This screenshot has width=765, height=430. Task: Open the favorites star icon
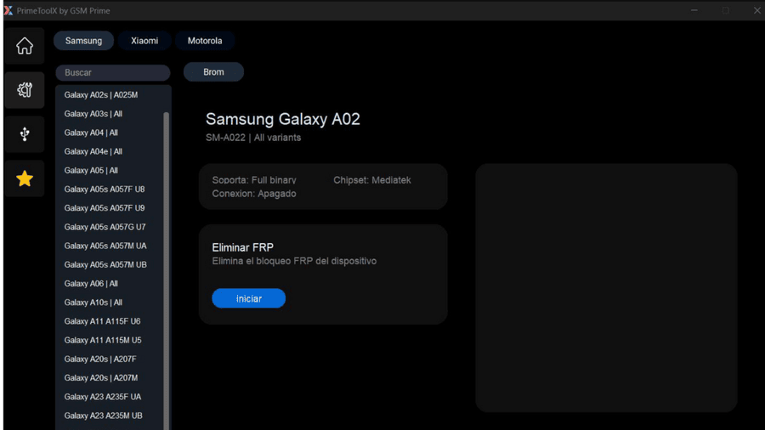coord(25,178)
